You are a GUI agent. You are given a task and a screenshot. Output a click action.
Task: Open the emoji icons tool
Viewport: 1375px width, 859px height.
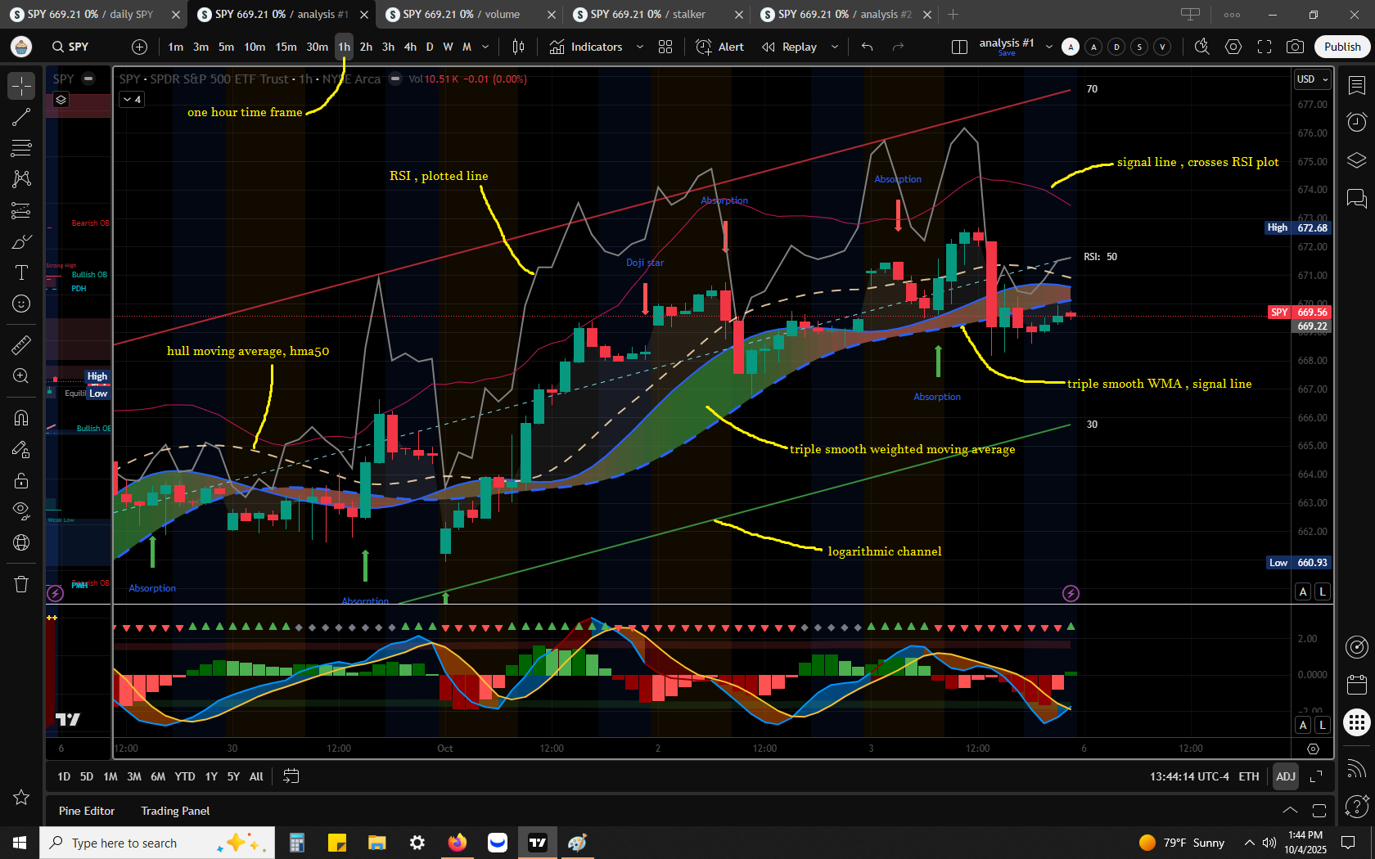(x=21, y=304)
